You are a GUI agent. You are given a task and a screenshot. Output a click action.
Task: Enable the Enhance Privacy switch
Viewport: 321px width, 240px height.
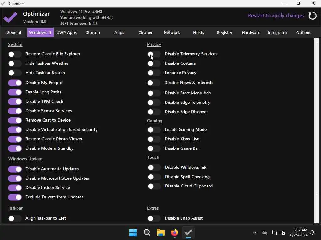coord(154,73)
